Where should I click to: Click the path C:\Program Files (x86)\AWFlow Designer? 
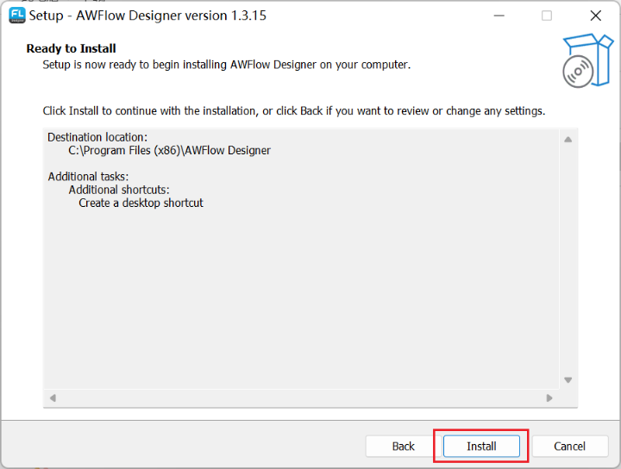pos(170,150)
